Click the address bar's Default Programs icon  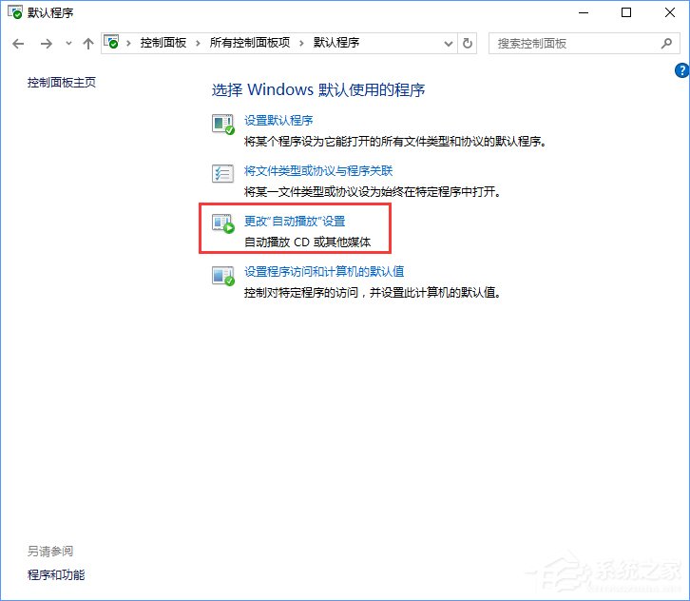pyautogui.click(x=111, y=42)
